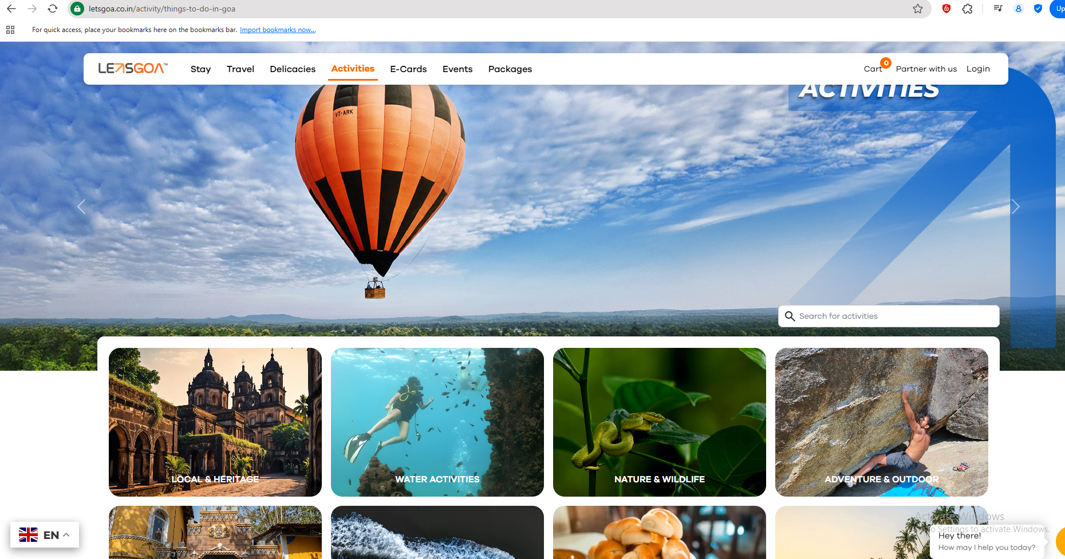This screenshot has width=1065, height=559.
Task: Click the Import bookmarks now link
Action: [x=278, y=29]
